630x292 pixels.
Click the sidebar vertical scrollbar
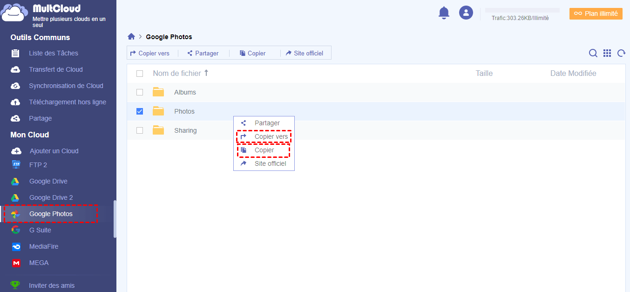(115, 219)
